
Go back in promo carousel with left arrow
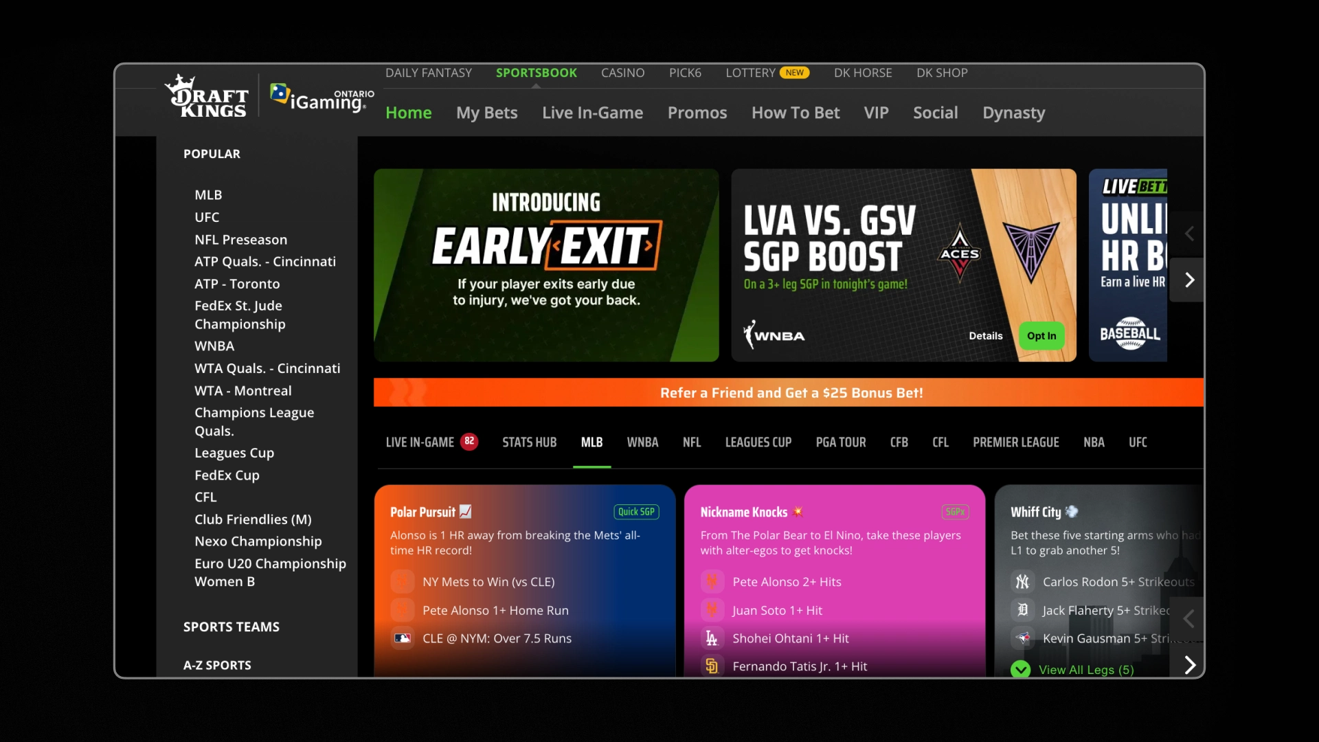click(1189, 234)
